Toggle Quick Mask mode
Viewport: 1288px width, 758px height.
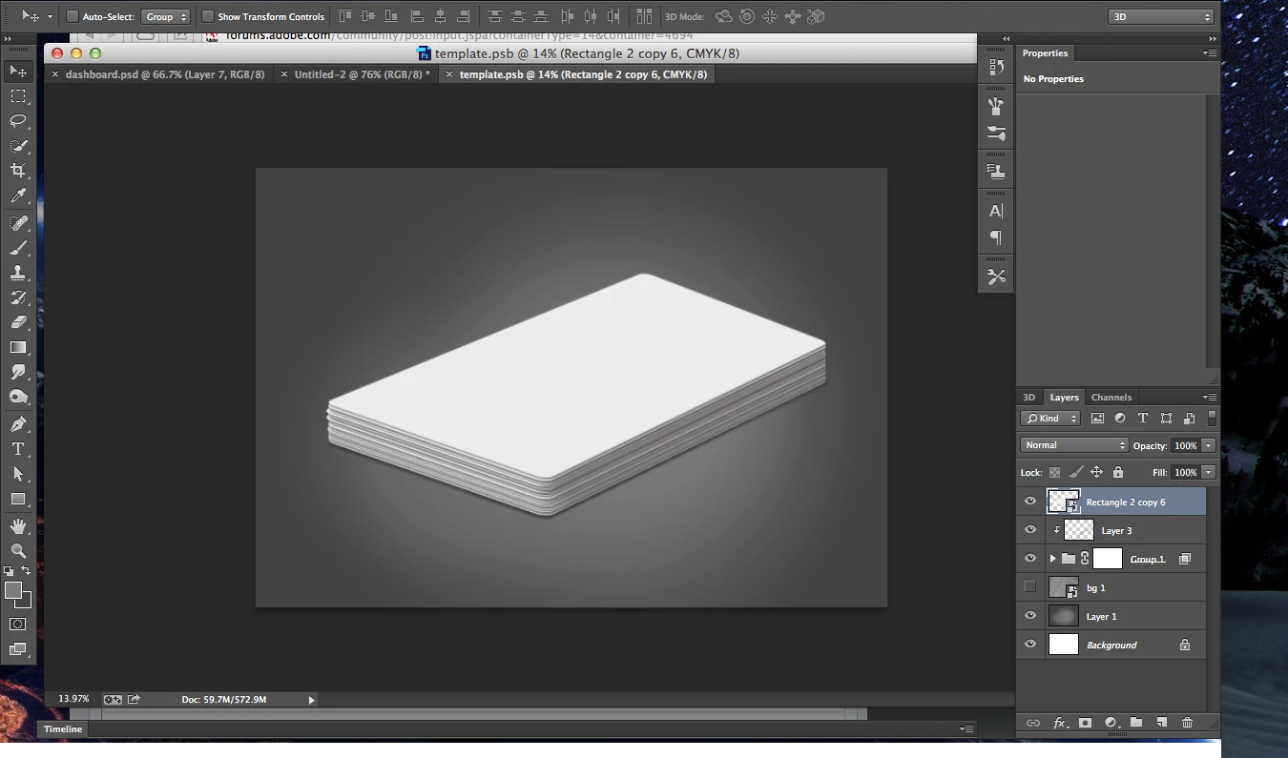point(18,625)
